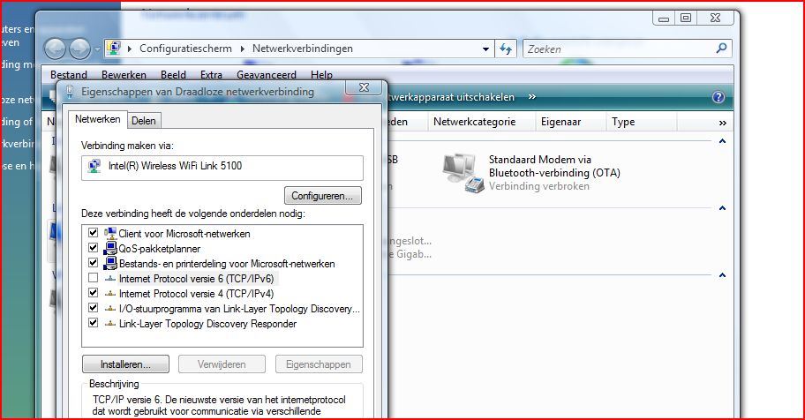Image resolution: width=805 pixels, height=420 pixels.
Task: Uncheck Internet Protocol versie 4 checkbox
Action: coord(93,293)
